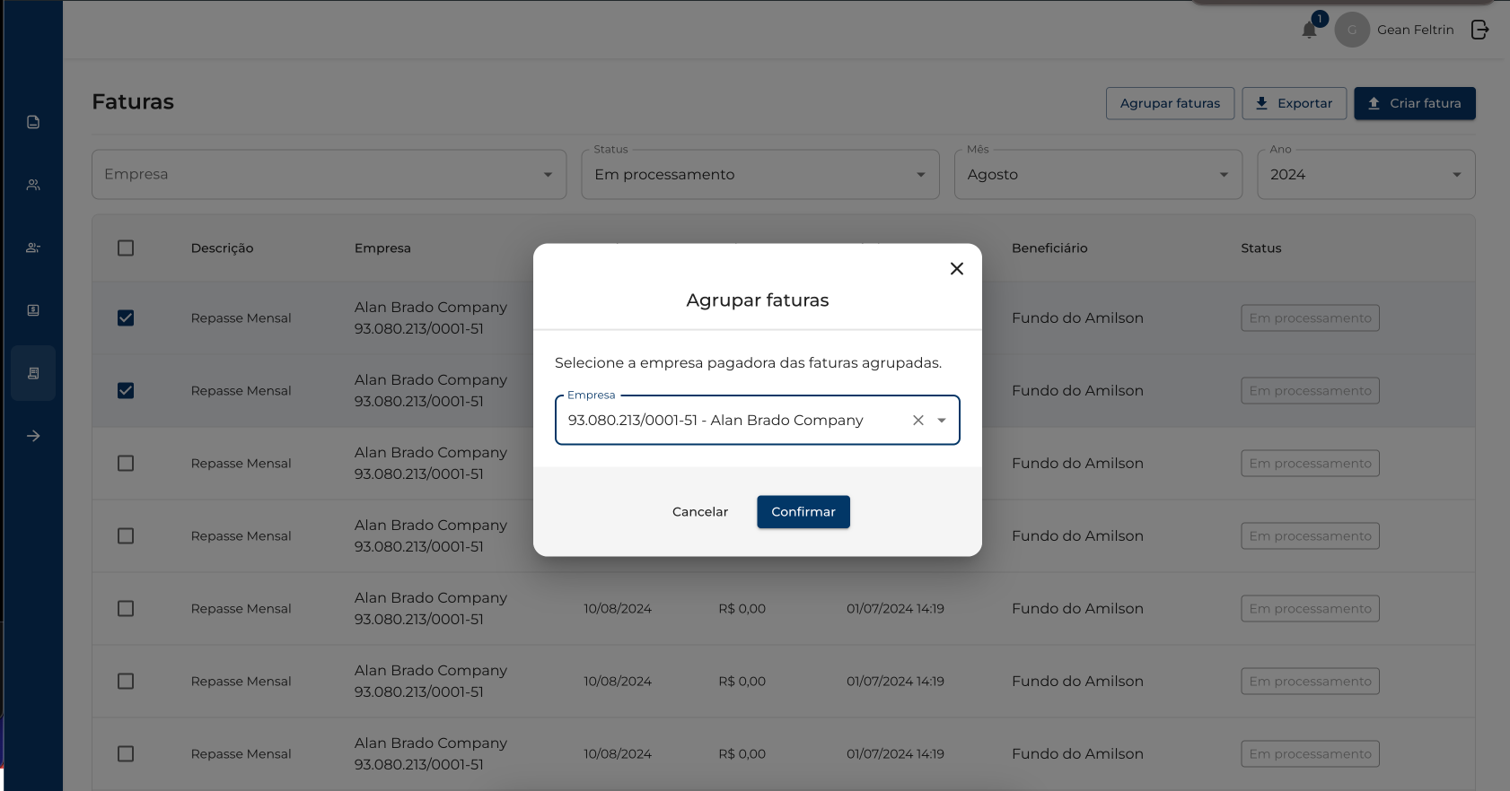Expand sidebar with the arrow icon

tap(33, 436)
